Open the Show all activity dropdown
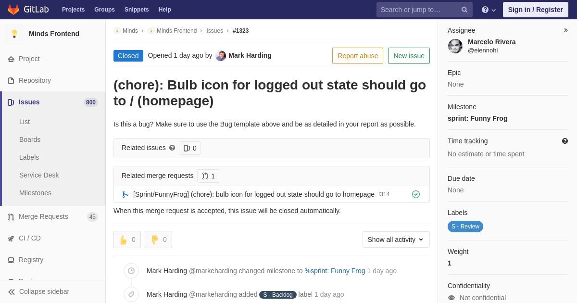 396,240
